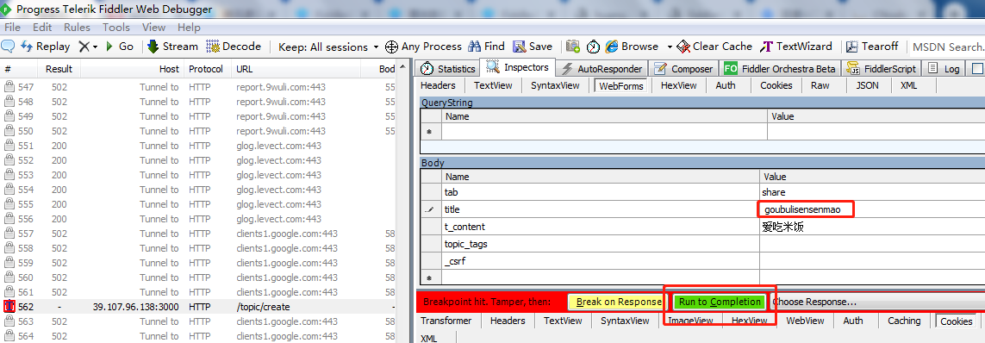Select session 551 glog.levect.com row
The height and width of the screenshot is (343, 985).
pyautogui.click(x=198, y=146)
